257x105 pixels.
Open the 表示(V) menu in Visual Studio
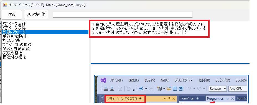[150, 80]
